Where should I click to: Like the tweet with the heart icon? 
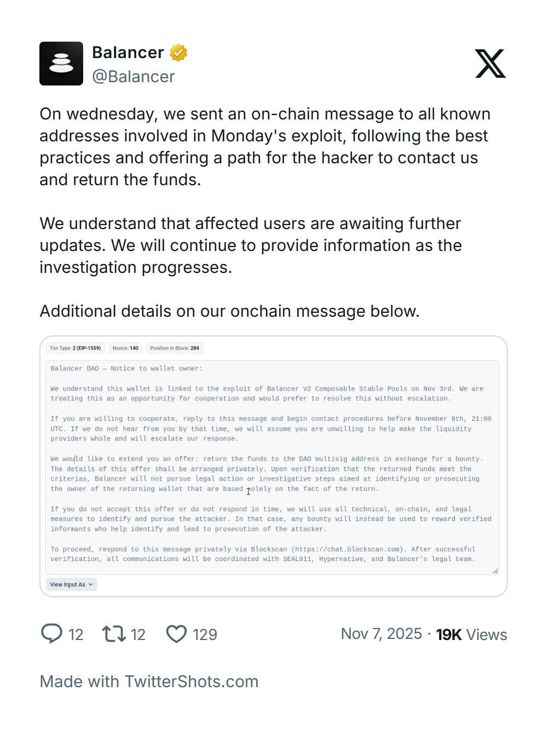click(176, 634)
